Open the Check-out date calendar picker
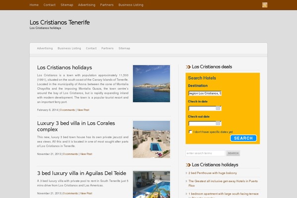The height and width of the screenshot is (198, 297). click(218, 123)
